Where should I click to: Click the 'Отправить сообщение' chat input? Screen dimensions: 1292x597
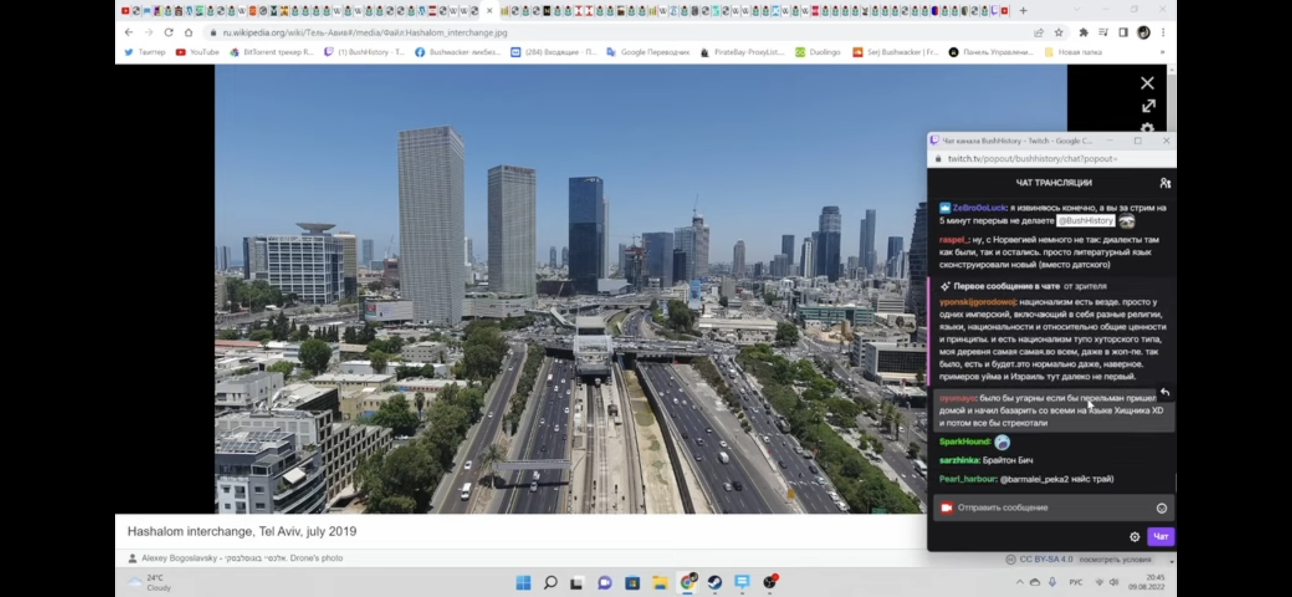[x=1054, y=507]
